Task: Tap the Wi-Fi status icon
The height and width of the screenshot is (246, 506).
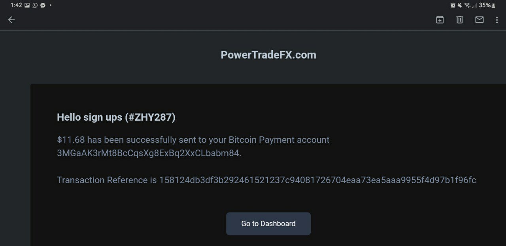Action: point(467,6)
